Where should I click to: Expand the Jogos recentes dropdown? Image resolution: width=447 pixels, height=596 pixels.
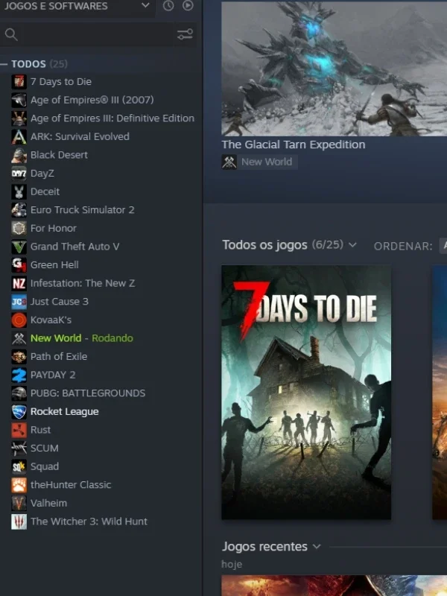click(317, 547)
